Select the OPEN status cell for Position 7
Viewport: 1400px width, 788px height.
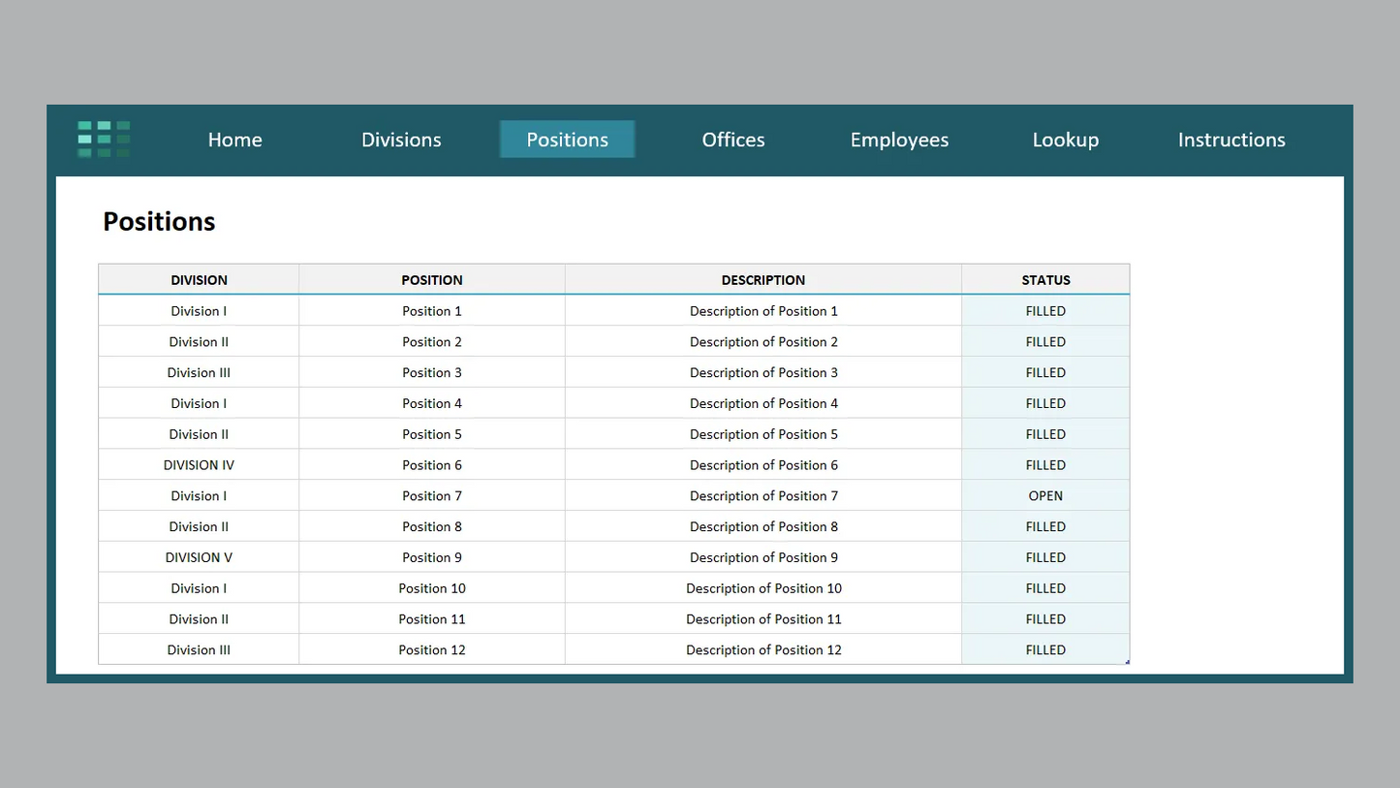tap(1045, 495)
